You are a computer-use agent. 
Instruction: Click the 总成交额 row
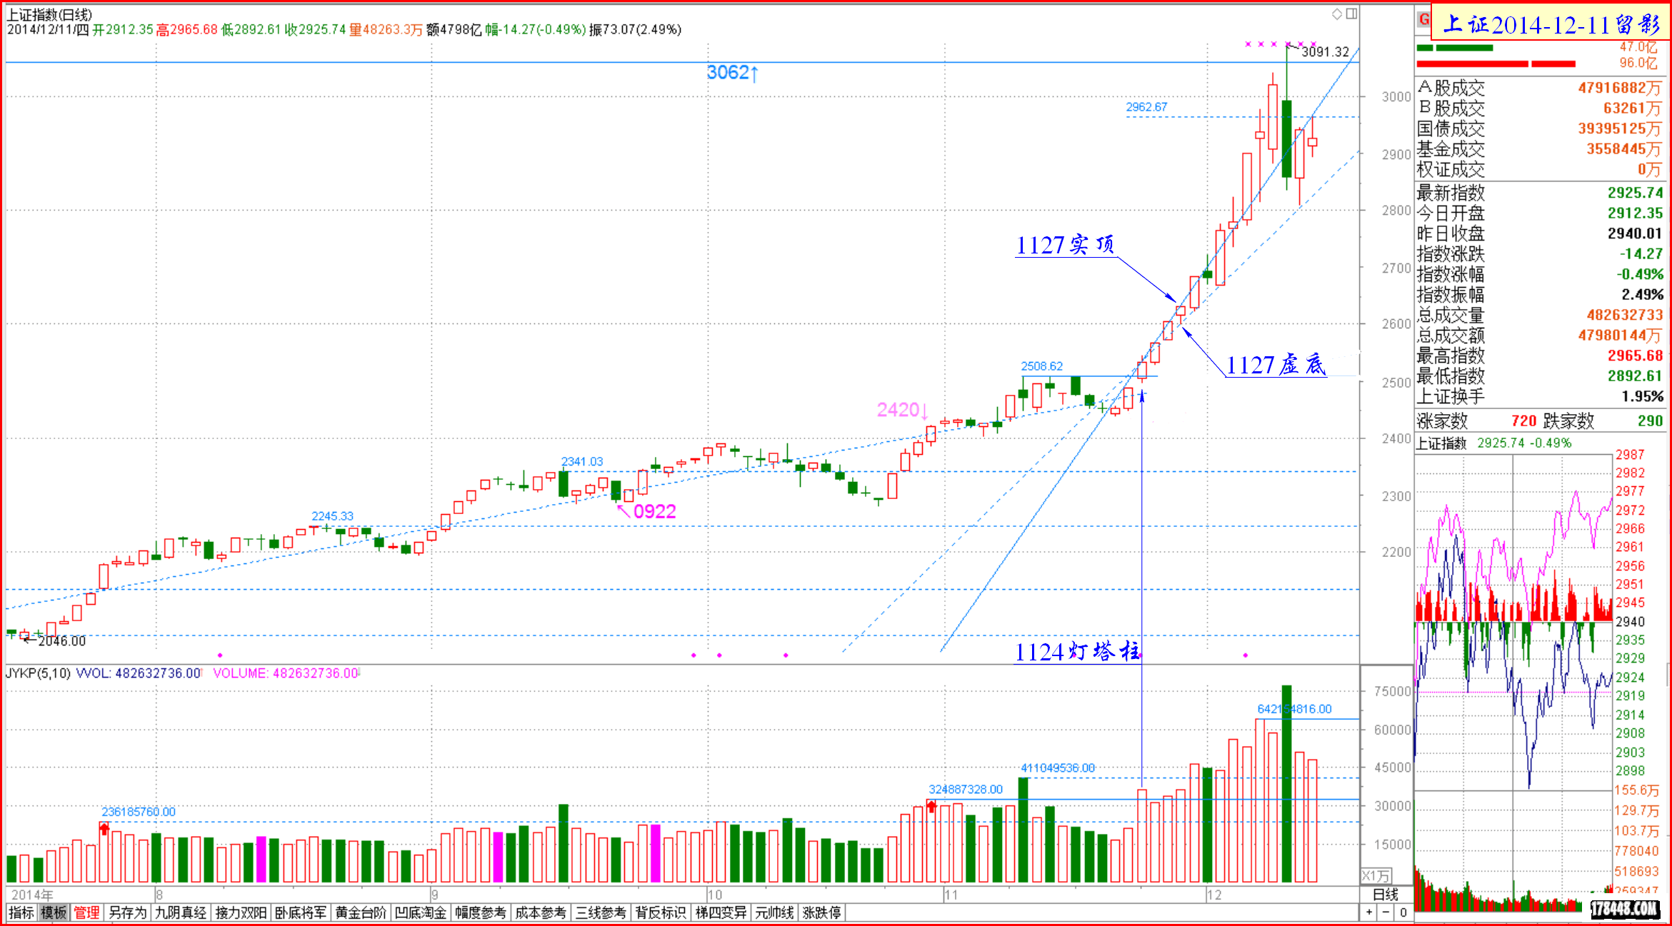[x=1540, y=336]
